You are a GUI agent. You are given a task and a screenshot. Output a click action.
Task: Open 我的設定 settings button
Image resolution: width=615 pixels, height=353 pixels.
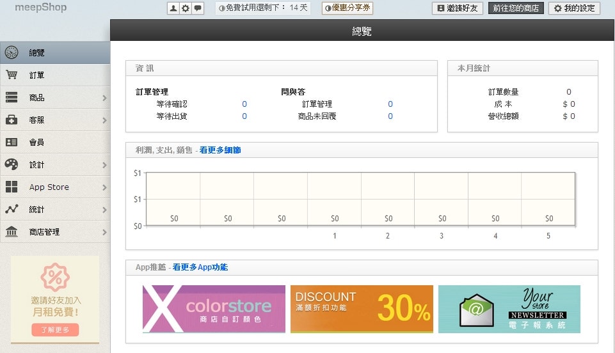tap(575, 8)
